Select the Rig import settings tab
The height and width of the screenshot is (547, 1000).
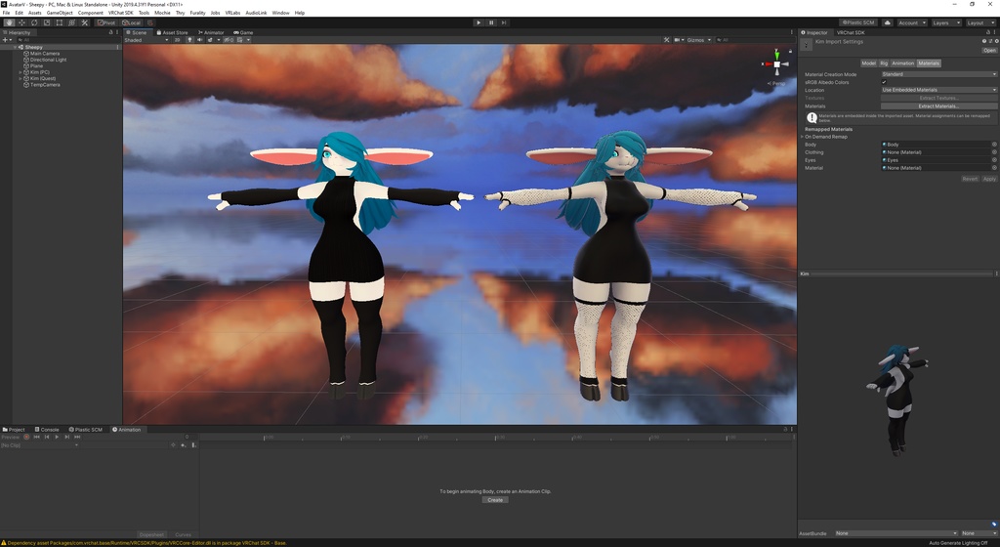(x=884, y=63)
